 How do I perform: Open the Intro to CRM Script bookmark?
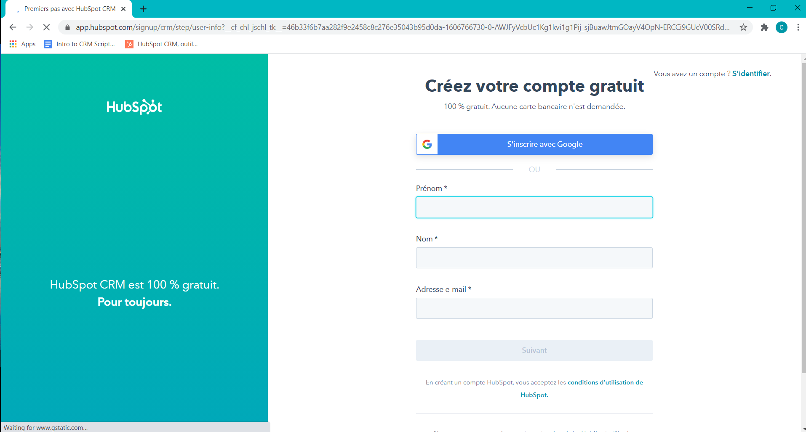click(80, 44)
